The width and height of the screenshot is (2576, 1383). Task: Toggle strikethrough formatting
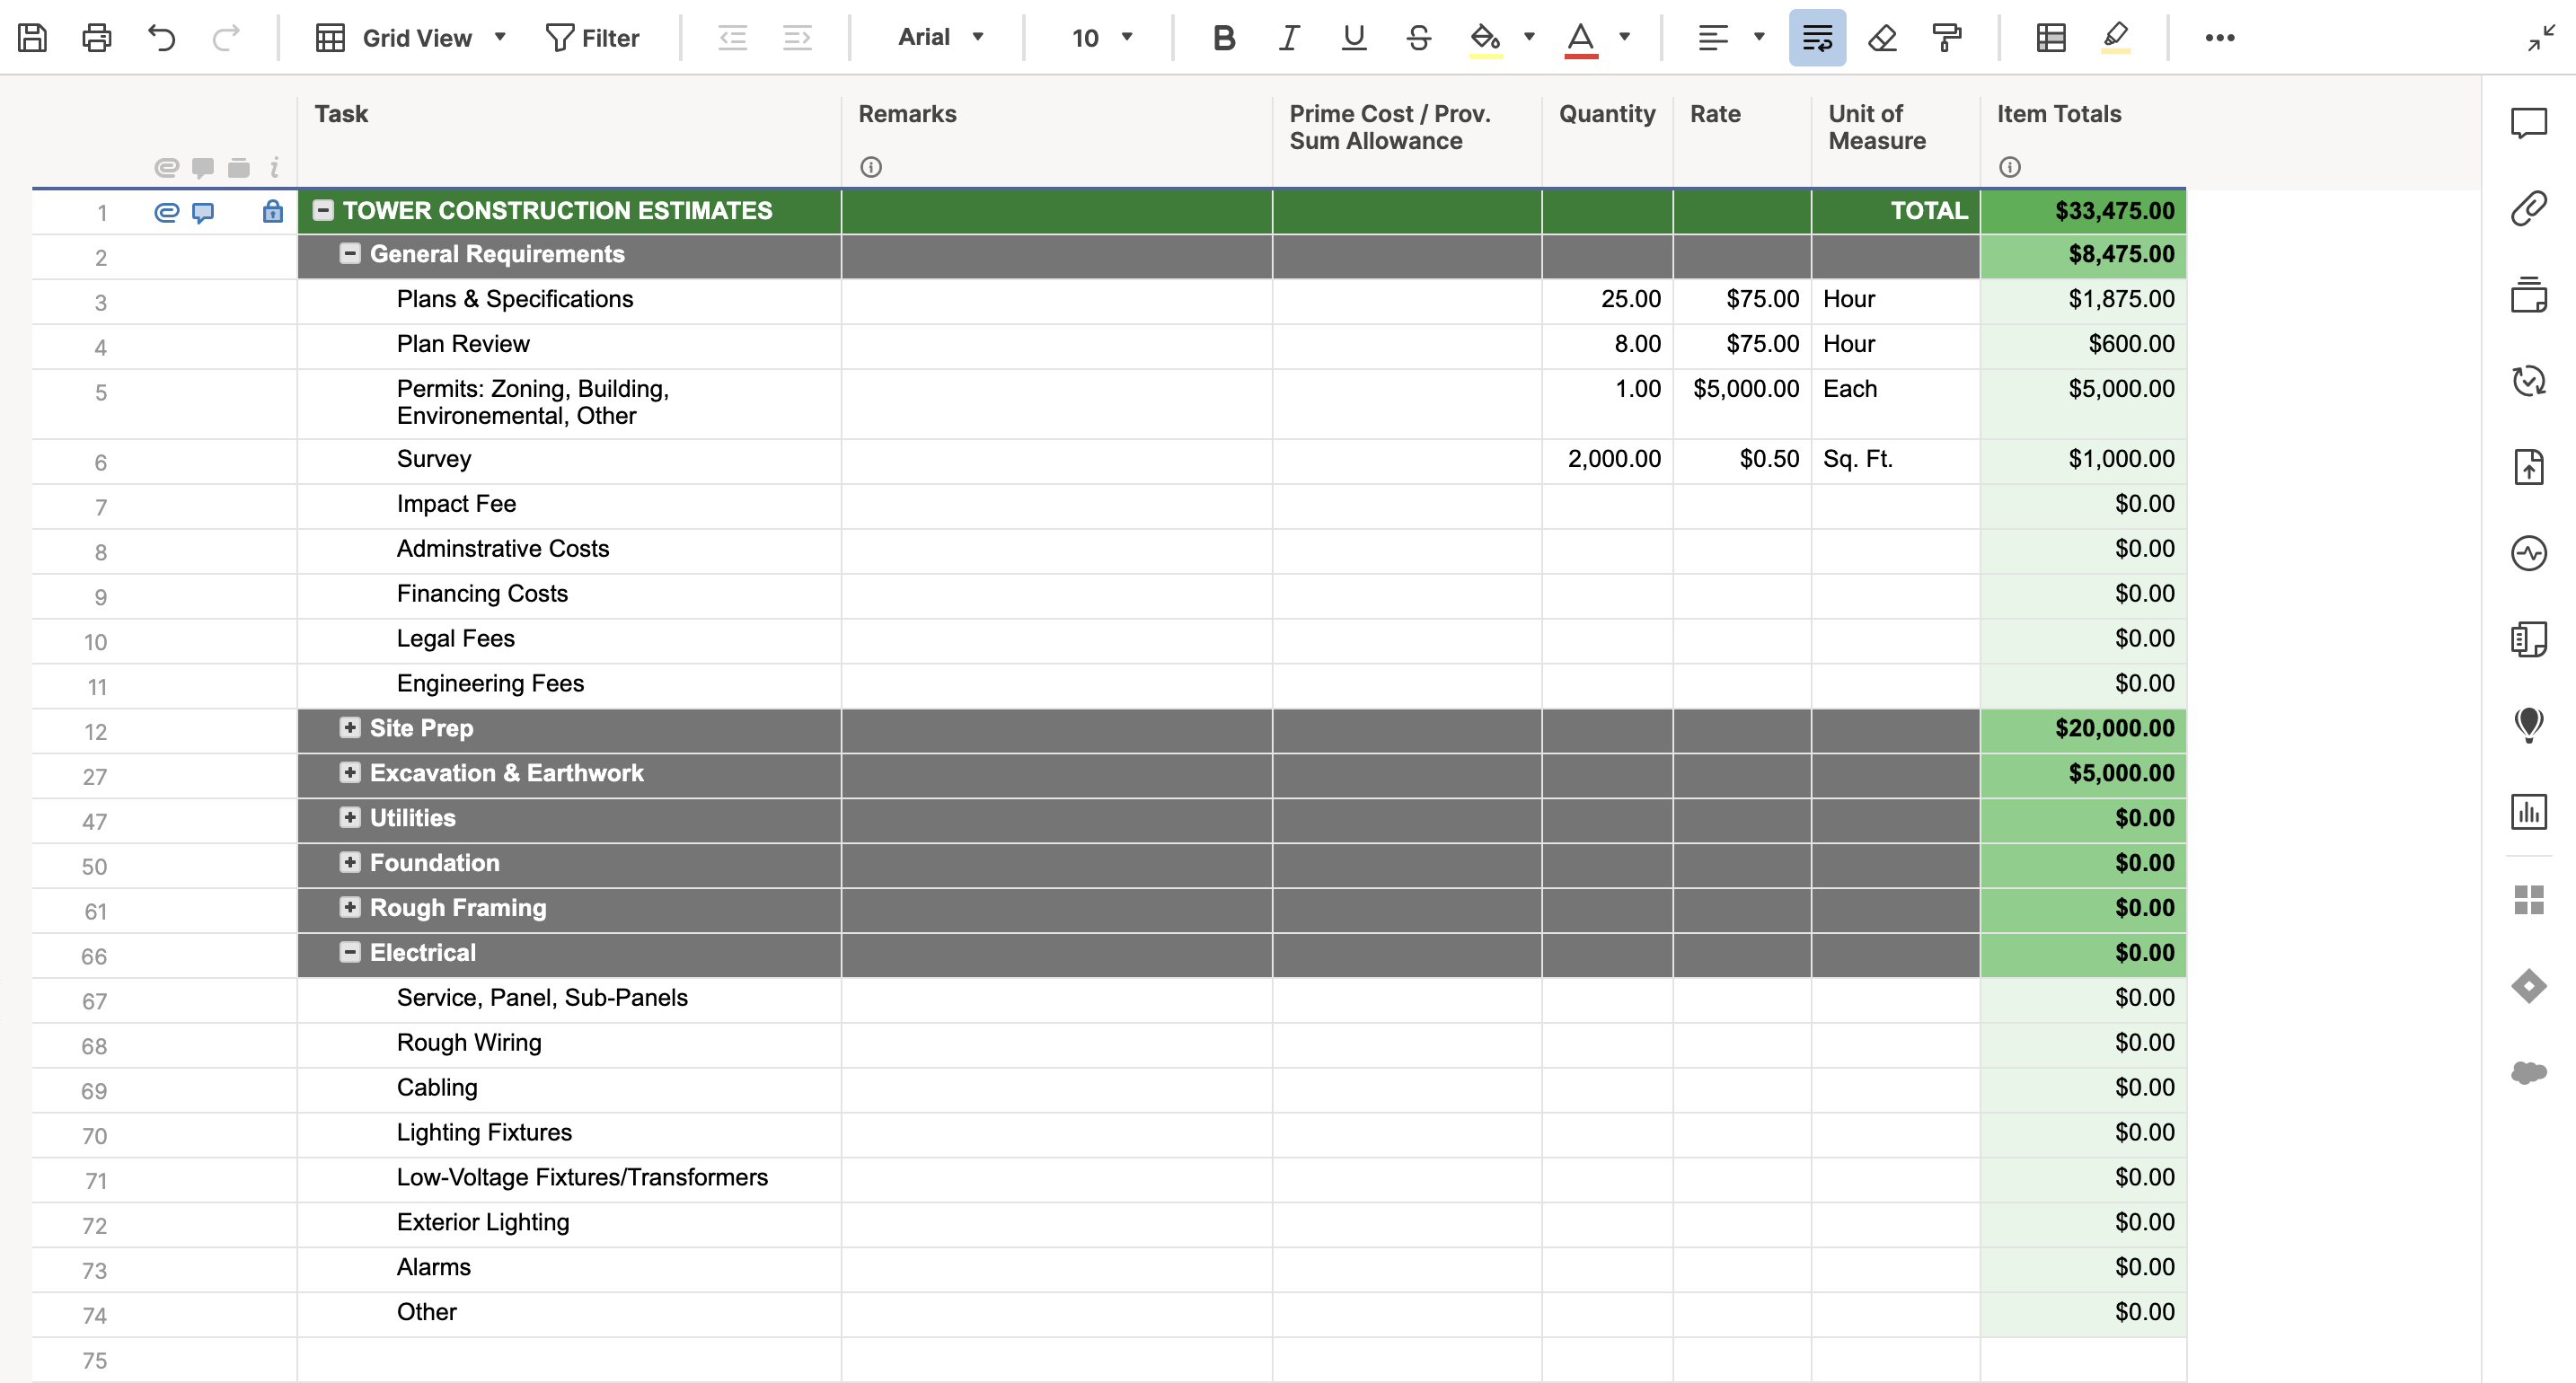point(1419,38)
